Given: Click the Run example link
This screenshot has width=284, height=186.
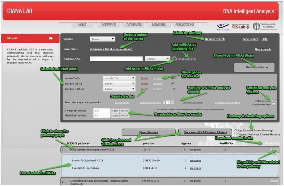Looking at the screenshot, I should (263, 49).
